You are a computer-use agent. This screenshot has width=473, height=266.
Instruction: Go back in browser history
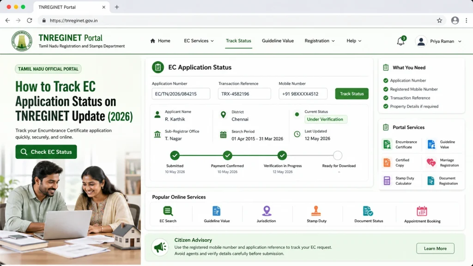point(7,20)
